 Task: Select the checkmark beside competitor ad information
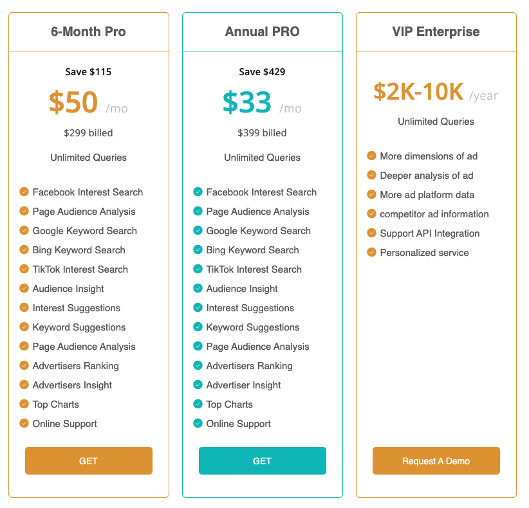tap(372, 213)
